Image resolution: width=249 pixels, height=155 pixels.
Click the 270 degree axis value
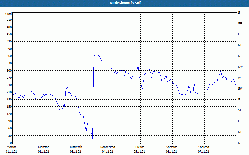click(9, 78)
